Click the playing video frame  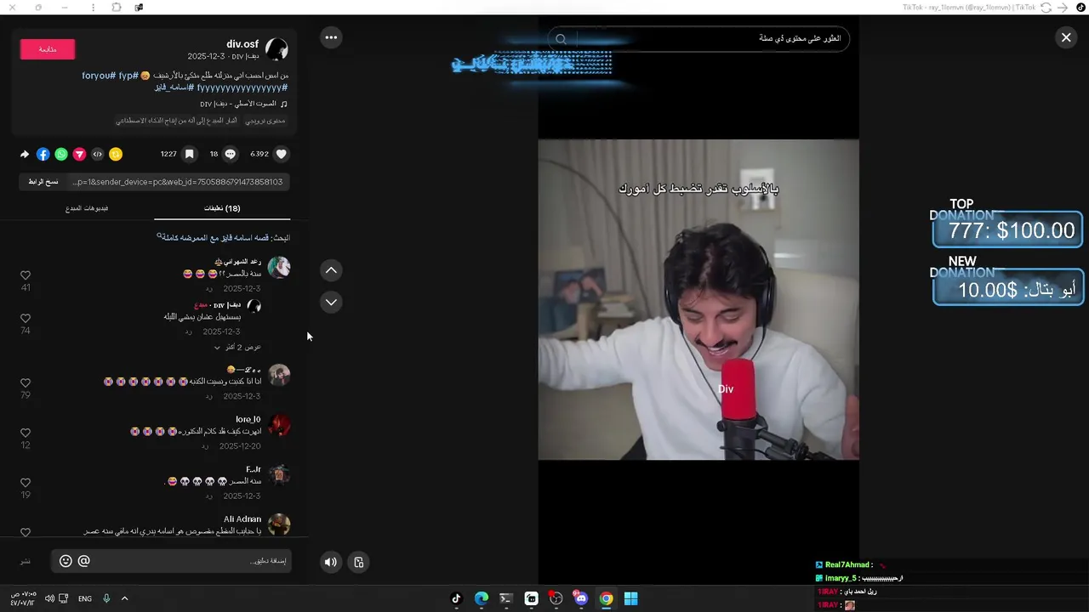click(698, 299)
